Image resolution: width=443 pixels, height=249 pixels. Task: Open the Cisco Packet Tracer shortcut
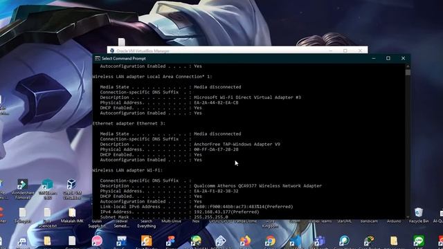click(369, 241)
